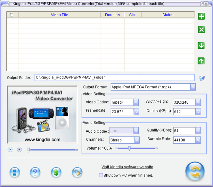This screenshot has width=213, height=187.
Task: Click the www.kingdia.com preview banner image
Action: click(x=42, y=115)
